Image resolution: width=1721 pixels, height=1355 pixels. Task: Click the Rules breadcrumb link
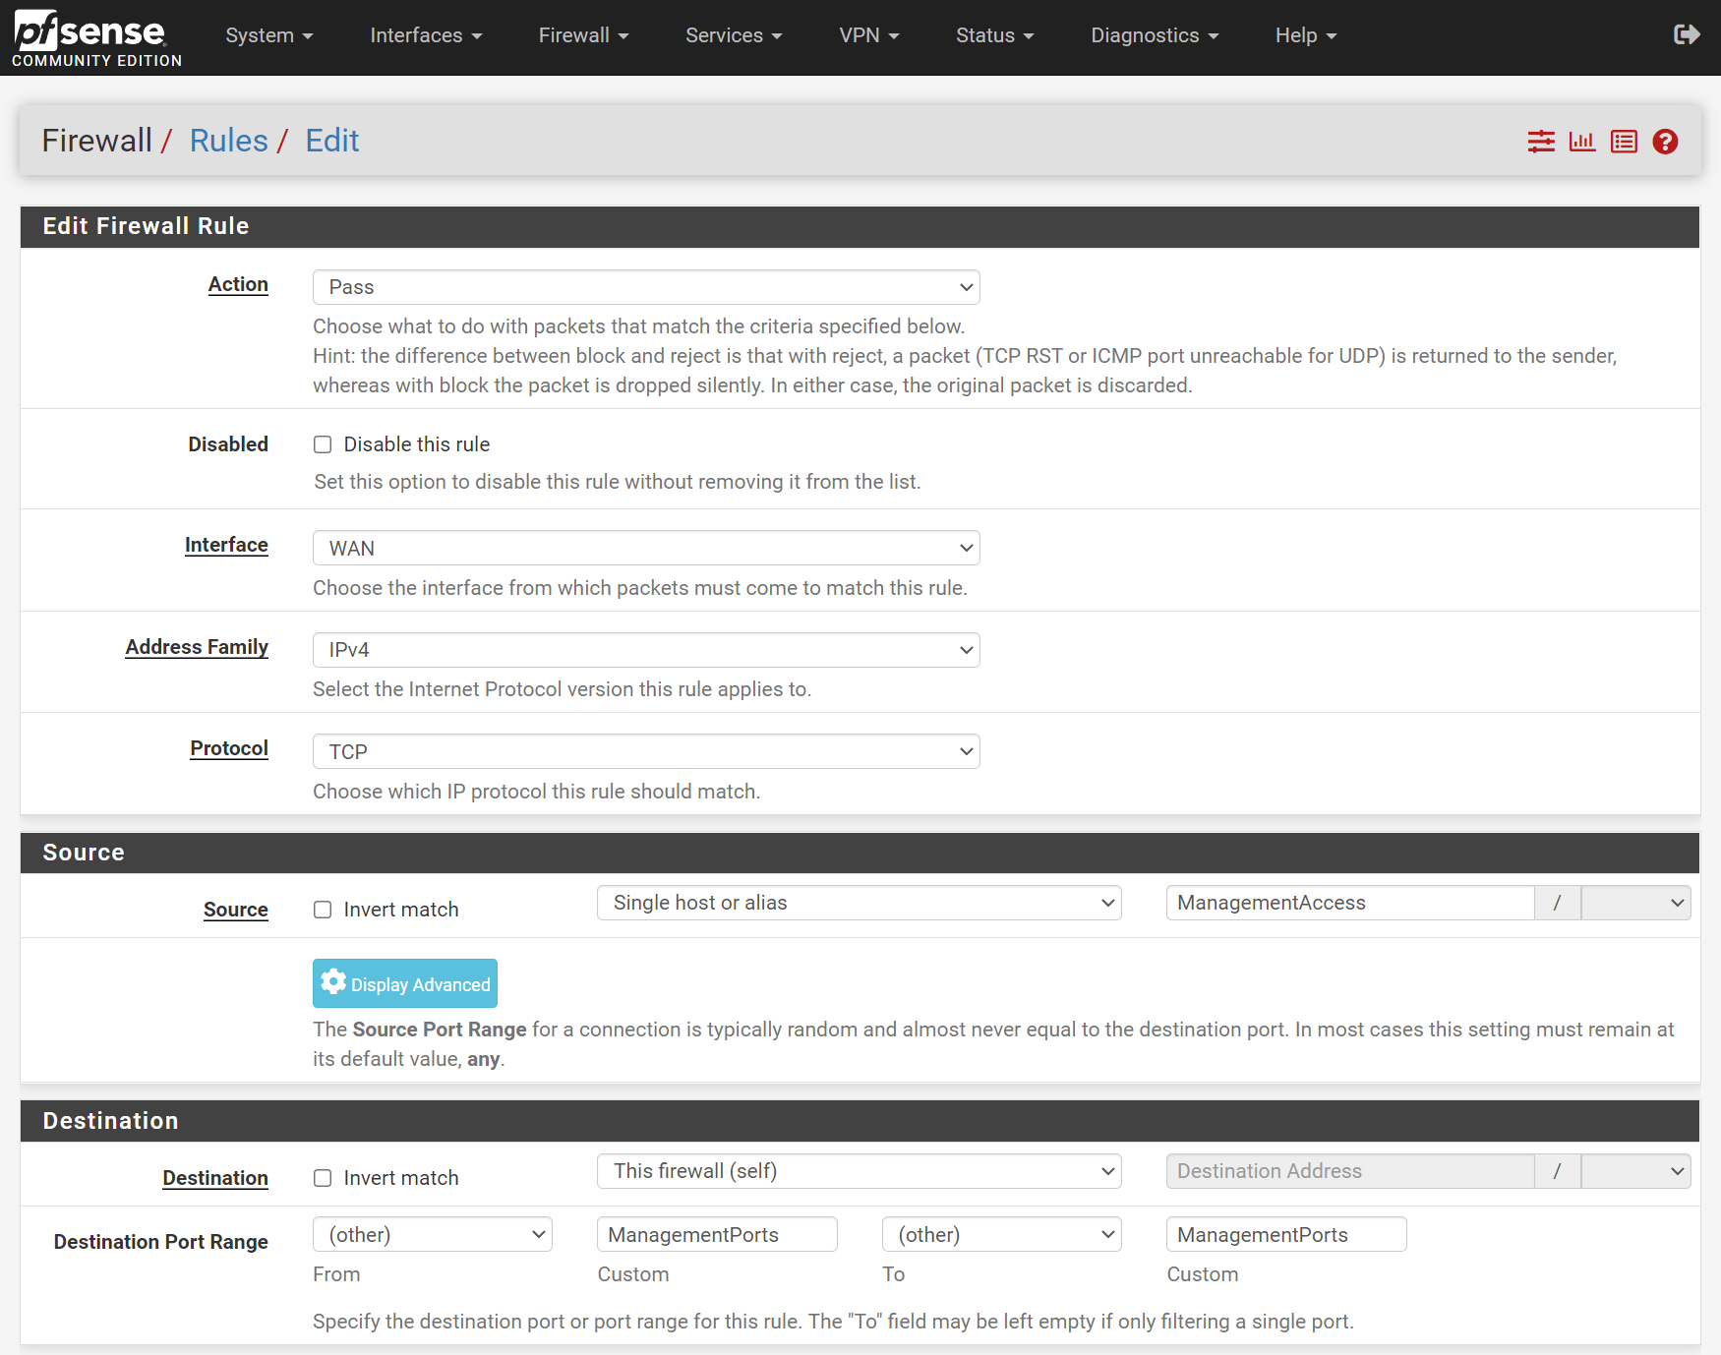pyautogui.click(x=228, y=141)
